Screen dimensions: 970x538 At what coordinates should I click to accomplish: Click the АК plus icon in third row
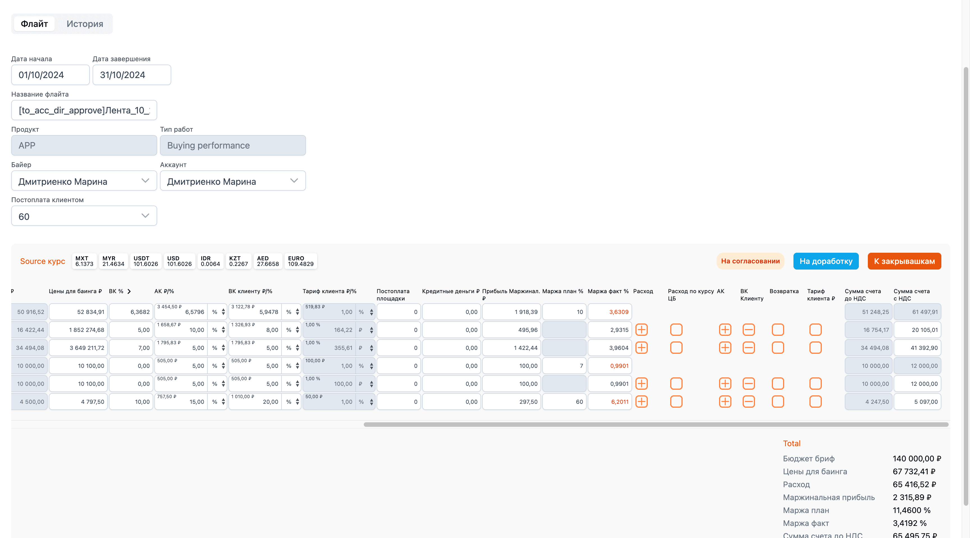[x=725, y=348]
